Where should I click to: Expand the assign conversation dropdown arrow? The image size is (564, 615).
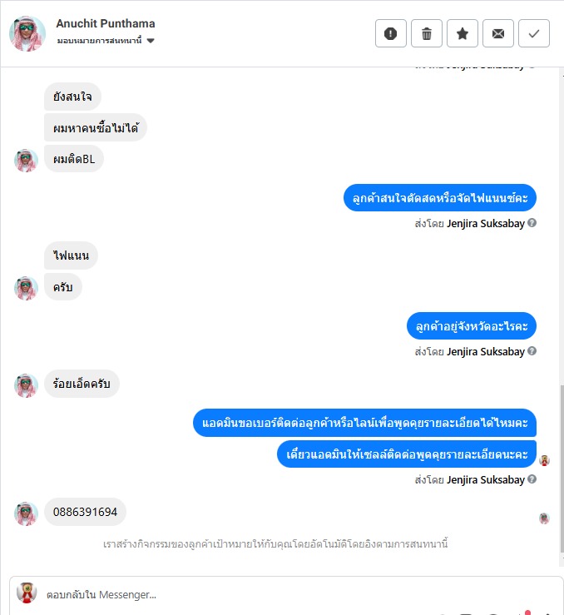click(x=151, y=41)
